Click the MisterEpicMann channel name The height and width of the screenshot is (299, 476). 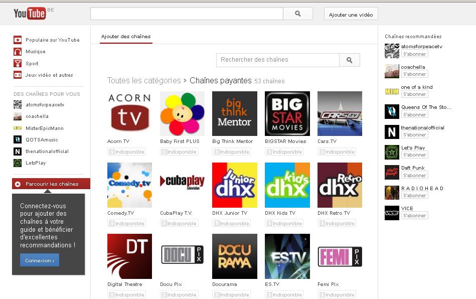[45, 128]
